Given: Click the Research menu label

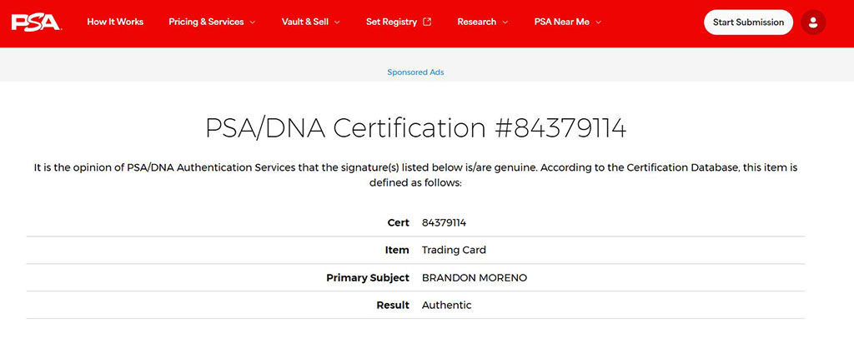Looking at the screenshot, I should tap(476, 22).
